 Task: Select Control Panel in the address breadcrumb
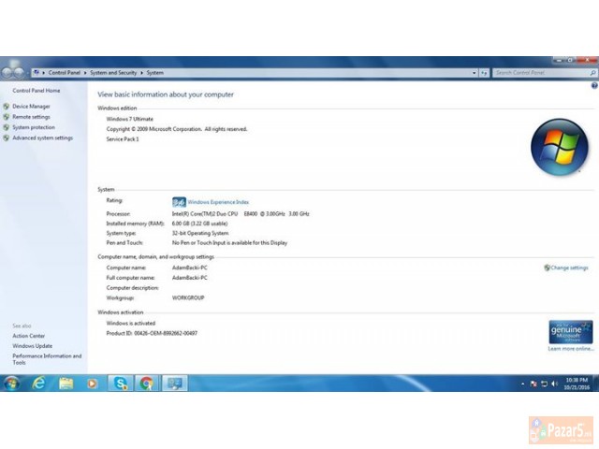tap(64, 72)
